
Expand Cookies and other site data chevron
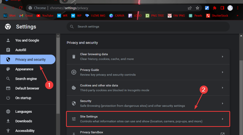(x=222, y=88)
